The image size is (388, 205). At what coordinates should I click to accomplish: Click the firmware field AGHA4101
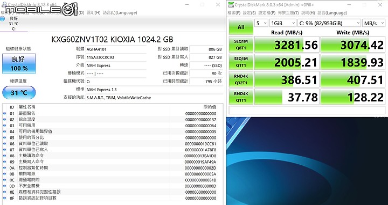[x=116, y=49]
